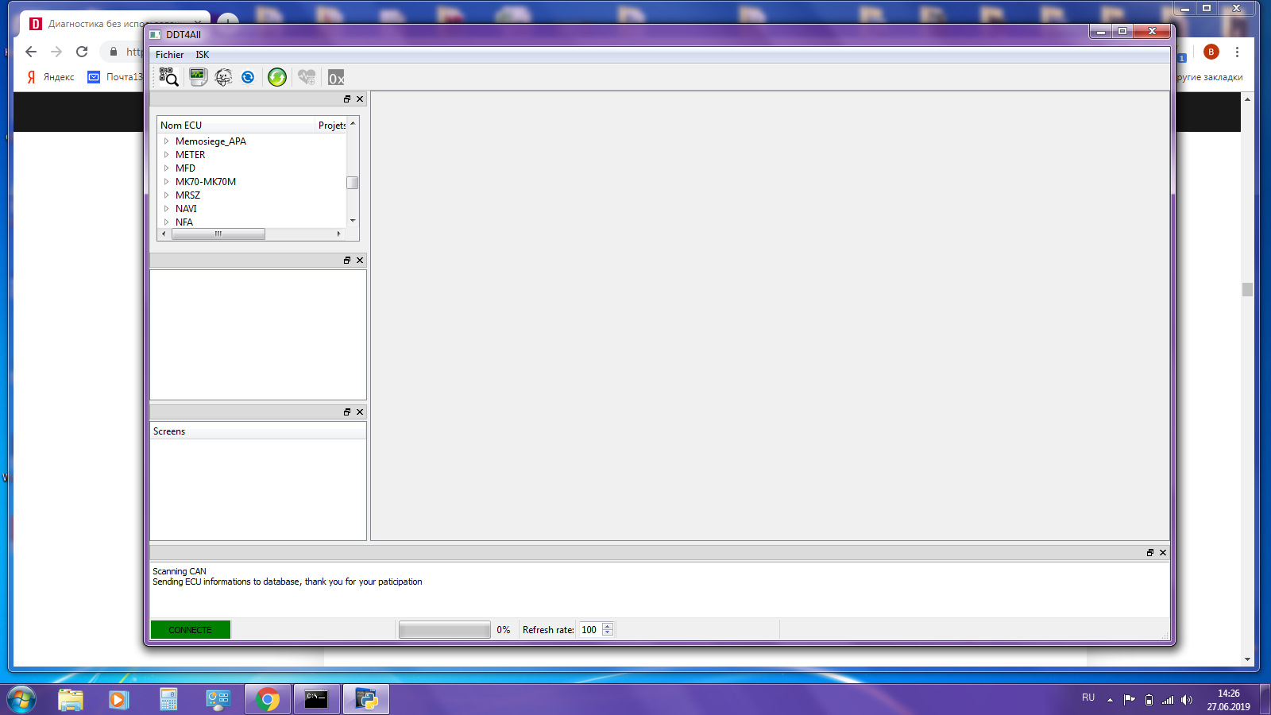Expand the Memosiege_APA tree node

point(167,141)
